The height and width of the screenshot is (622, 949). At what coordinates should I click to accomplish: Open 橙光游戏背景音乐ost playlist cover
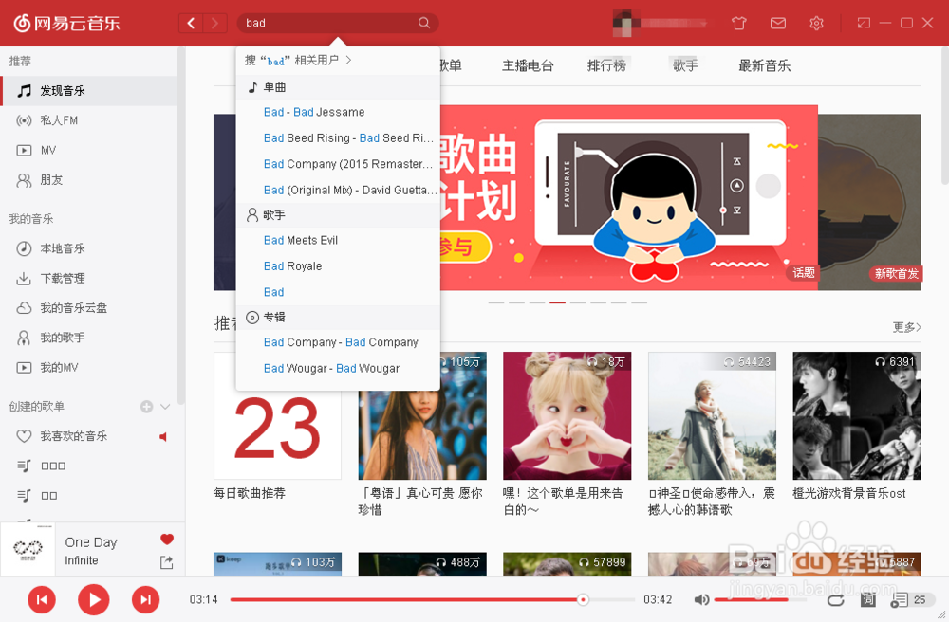pos(857,416)
